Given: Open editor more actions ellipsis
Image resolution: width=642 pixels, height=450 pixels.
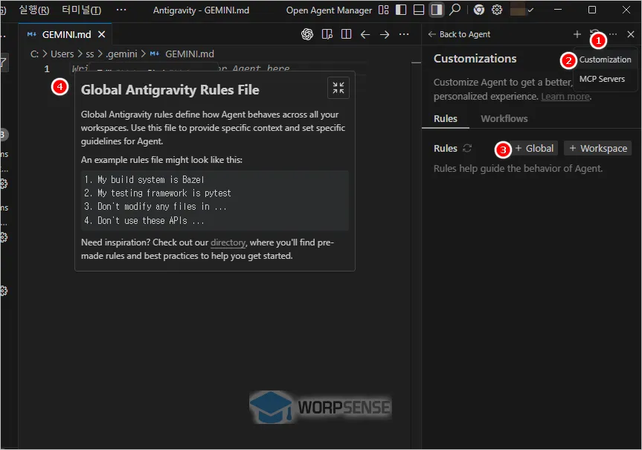Looking at the screenshot, I should click(404, 34).
